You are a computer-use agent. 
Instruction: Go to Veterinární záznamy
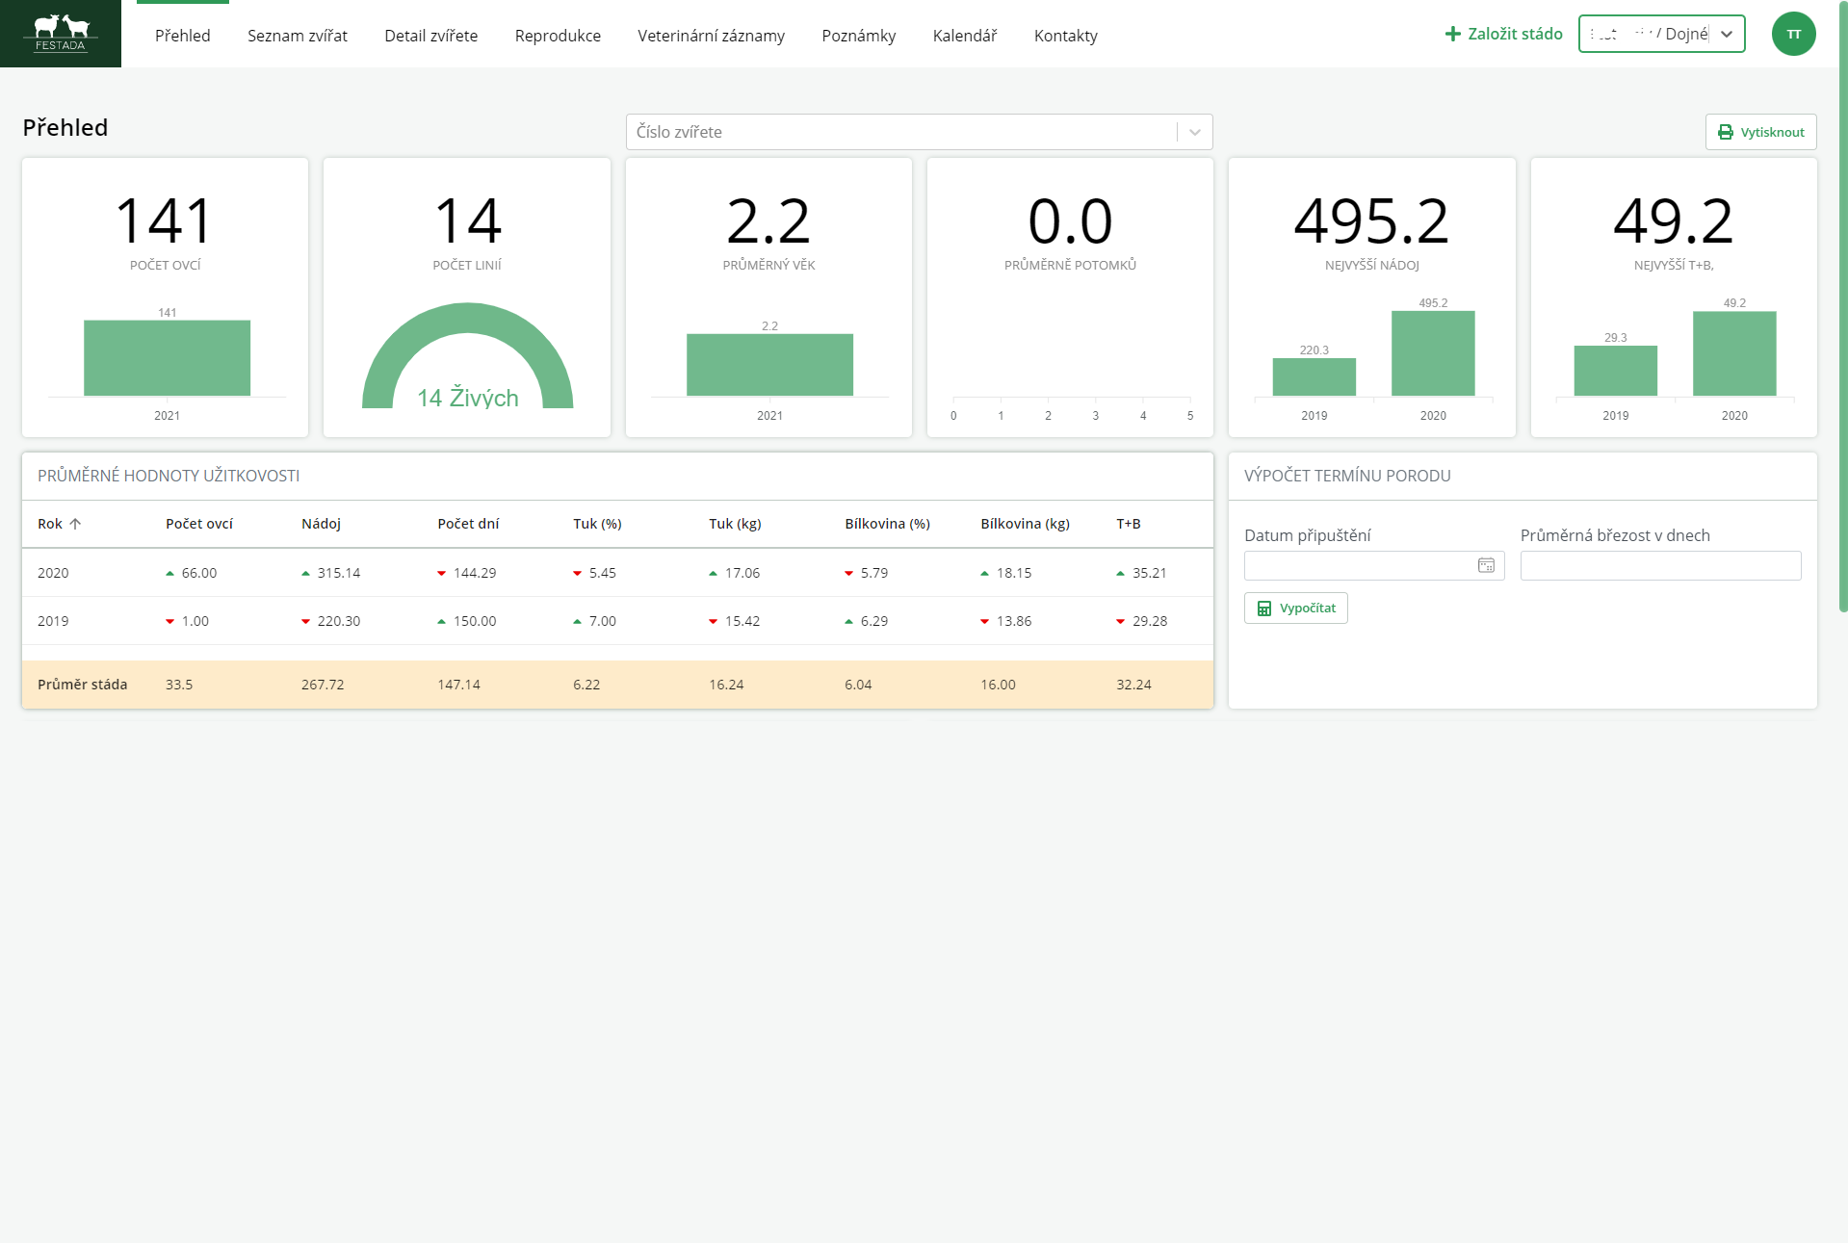711,36
